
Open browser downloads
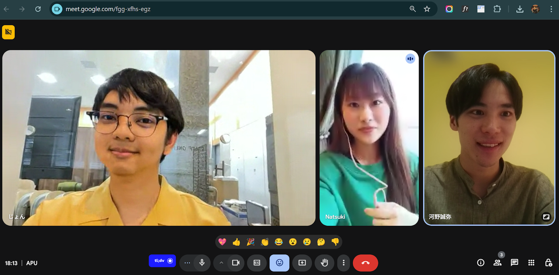[x=520, y=9]
